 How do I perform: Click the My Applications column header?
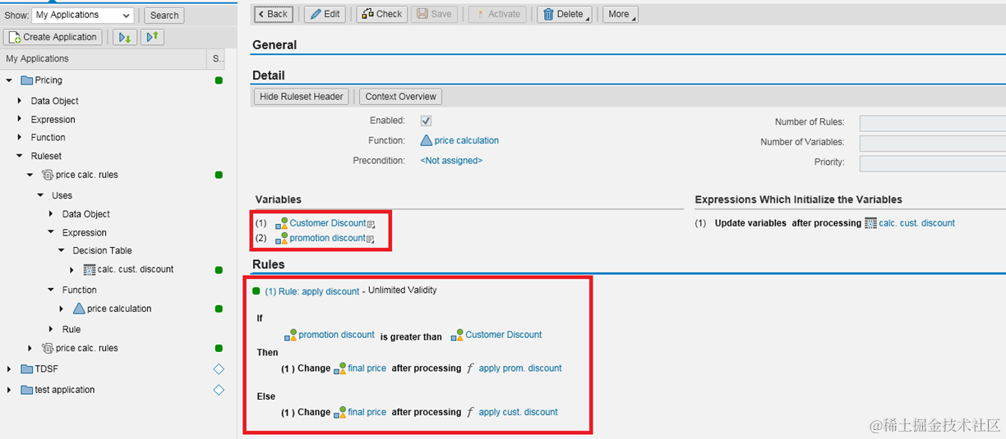[x=104, y=59]
